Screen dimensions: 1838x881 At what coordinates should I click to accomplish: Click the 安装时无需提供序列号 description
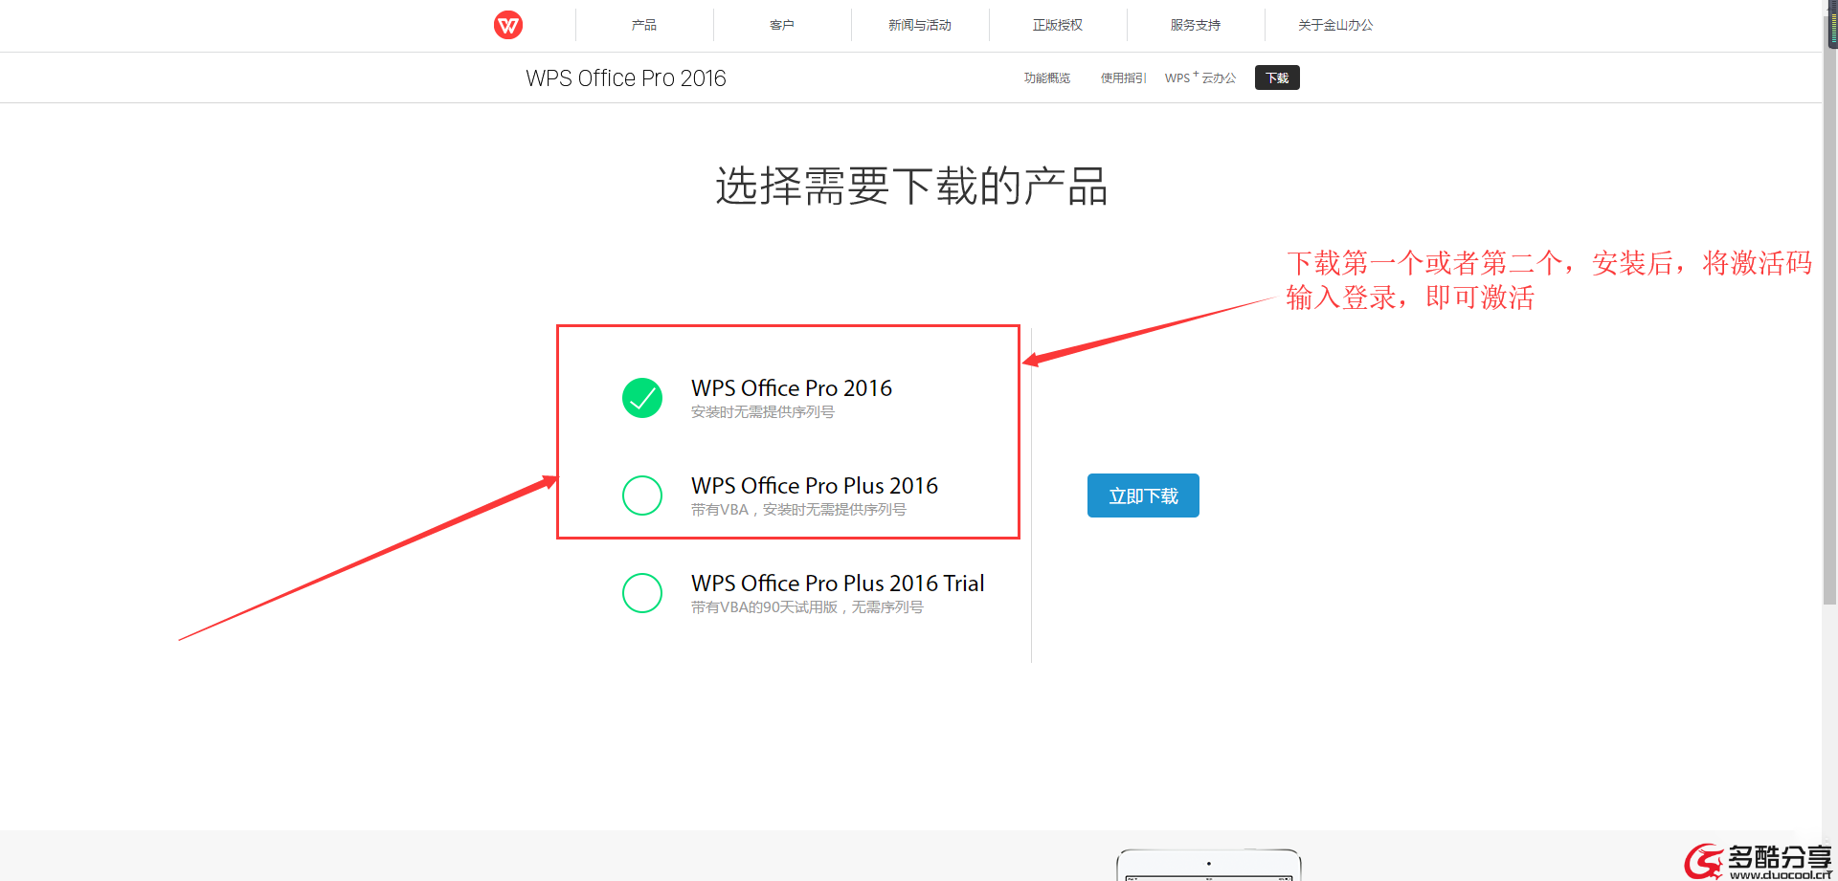click(x=763, y=412)
